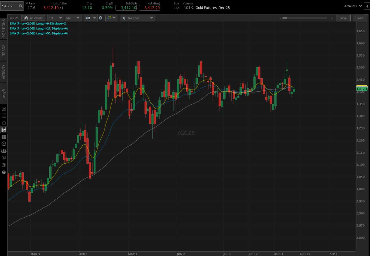Click the APR 1 date label
Screen dimensions: 370x256
point(83,254)
